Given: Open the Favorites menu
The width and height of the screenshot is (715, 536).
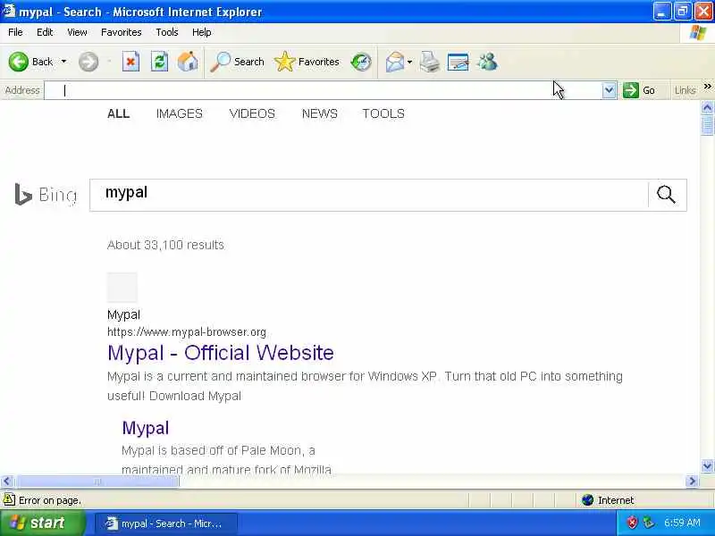Looking at the screenshot, I should 122,32.
